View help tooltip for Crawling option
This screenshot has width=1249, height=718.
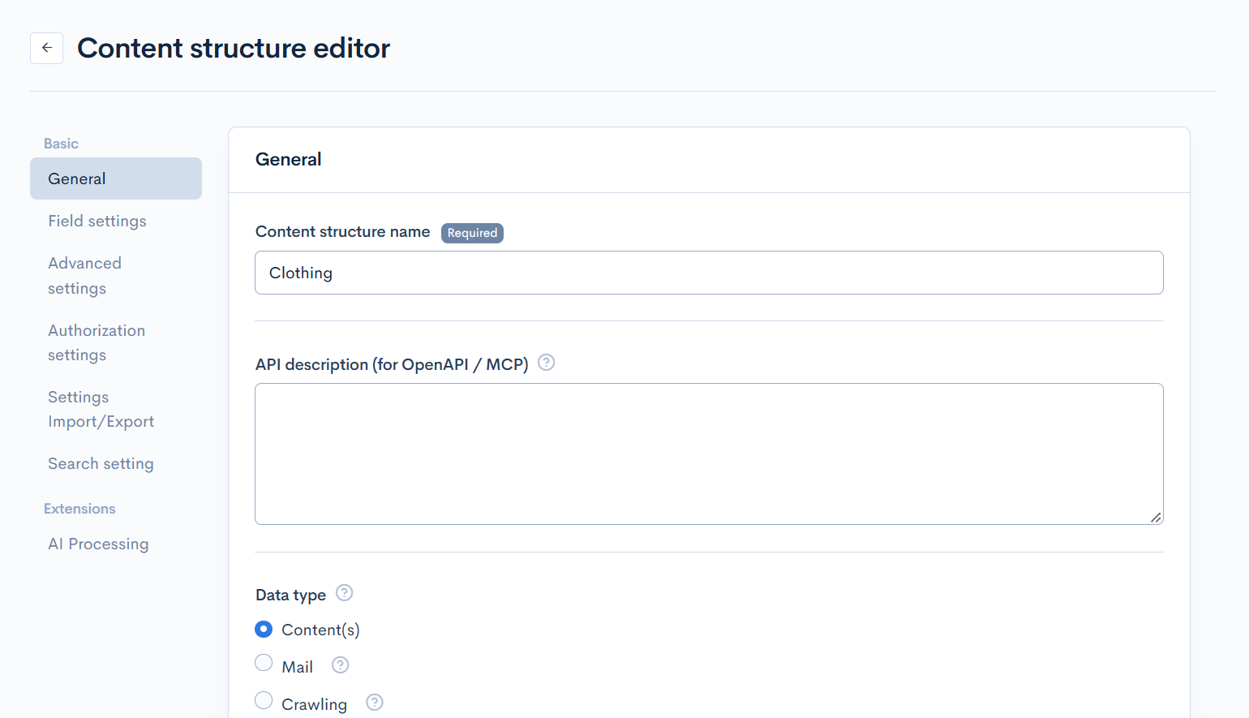(x=375, y=703)
